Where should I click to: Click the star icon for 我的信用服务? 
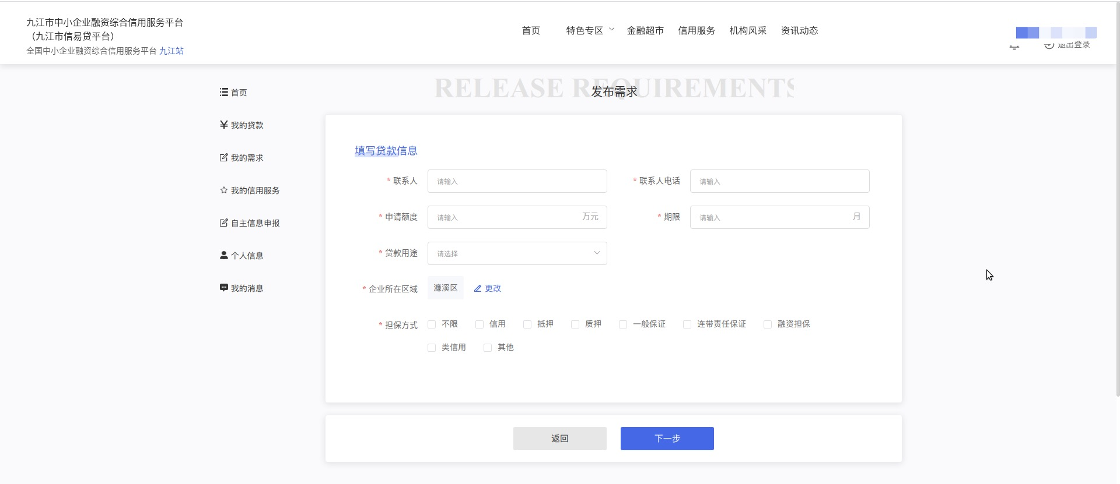coord(223,190)
